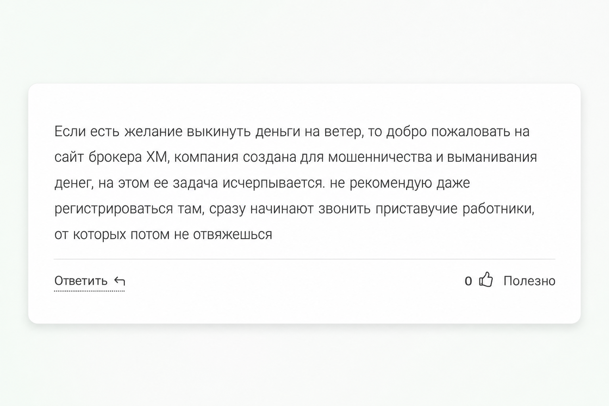This screenshot has height=406, width=609.
Task: Open reply form via Ответить link
Action: tap(81, 281)
